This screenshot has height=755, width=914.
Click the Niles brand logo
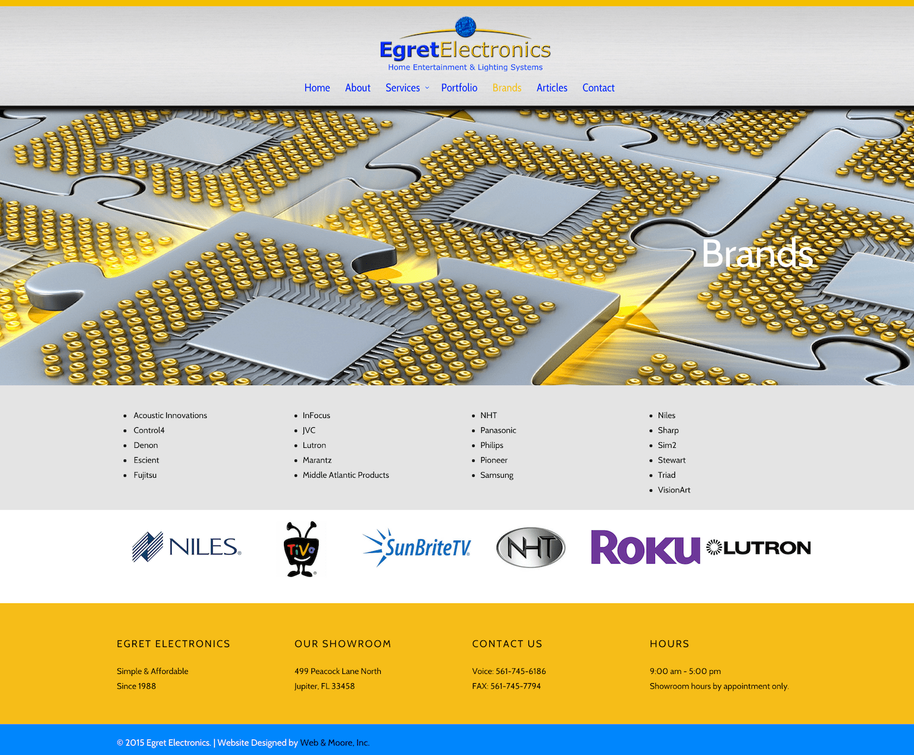click(187, 547)
